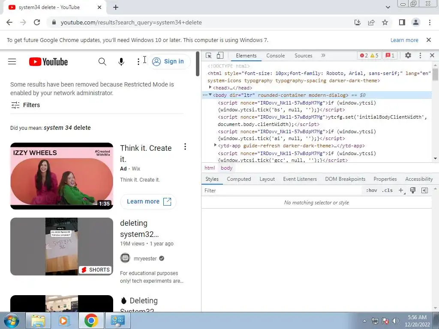Open the Properties tab
Screen dimensions: 439x329
(x=385, y=179)
